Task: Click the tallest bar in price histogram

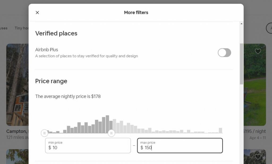Action: point(108,124)
